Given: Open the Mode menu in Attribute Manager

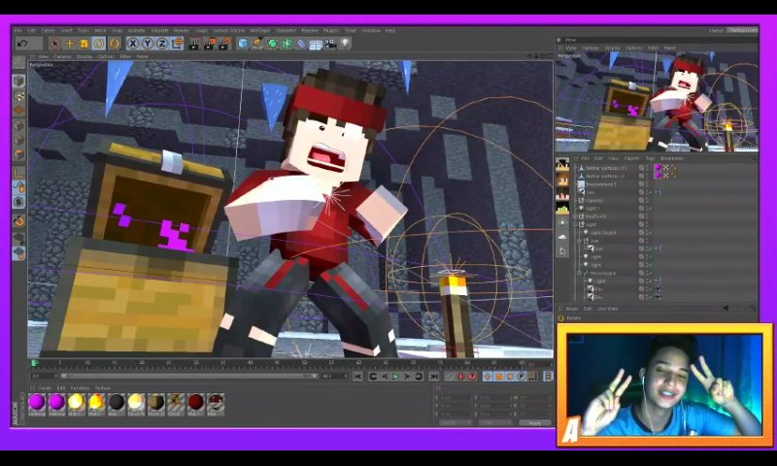Looking at the screenshot, I should [x=572, y=309].
